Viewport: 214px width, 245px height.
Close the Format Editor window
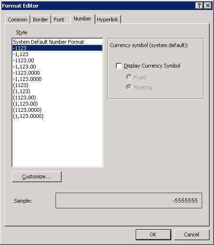(208, 6)
